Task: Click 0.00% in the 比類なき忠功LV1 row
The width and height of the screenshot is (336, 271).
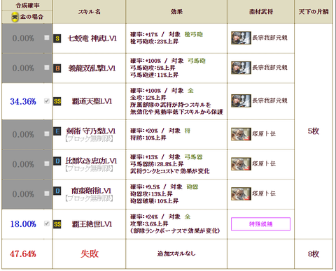Action: tap(23, 164)
